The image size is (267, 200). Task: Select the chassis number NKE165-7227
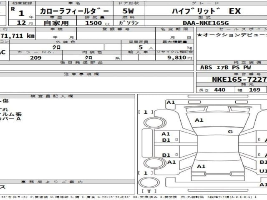[239, 80]
